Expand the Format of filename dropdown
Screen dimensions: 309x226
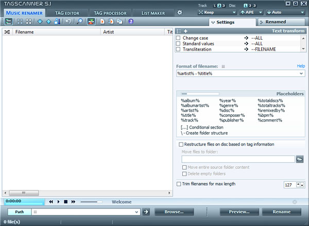pos(301,74)
